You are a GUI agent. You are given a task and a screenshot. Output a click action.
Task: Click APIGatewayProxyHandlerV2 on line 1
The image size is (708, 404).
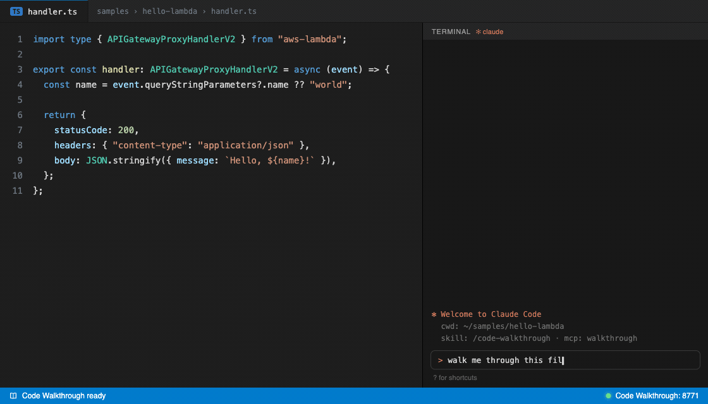click(x=171, y=39)
